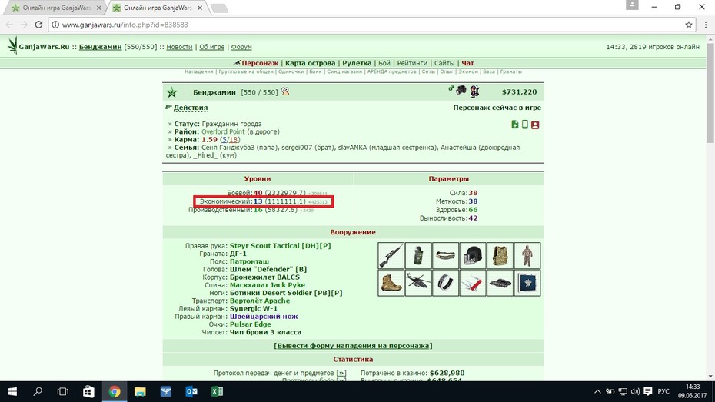
Task: Click the male gender symbol icon
Action: tap(451, 88)
